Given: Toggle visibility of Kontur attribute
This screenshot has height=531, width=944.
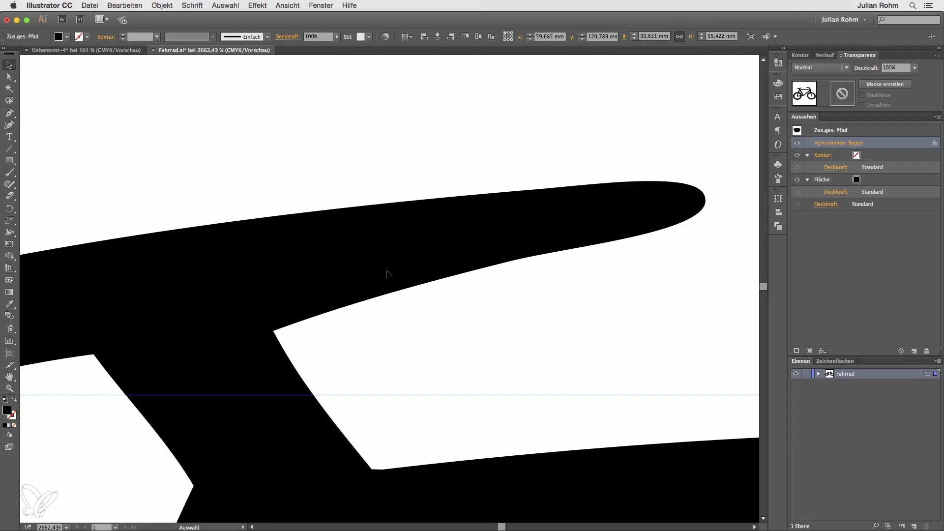Looking at the screenshot, I should [797, 155].
